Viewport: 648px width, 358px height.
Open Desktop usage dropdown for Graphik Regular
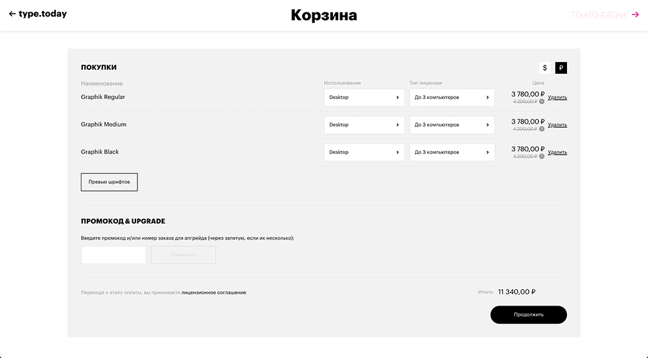[364, 97]
